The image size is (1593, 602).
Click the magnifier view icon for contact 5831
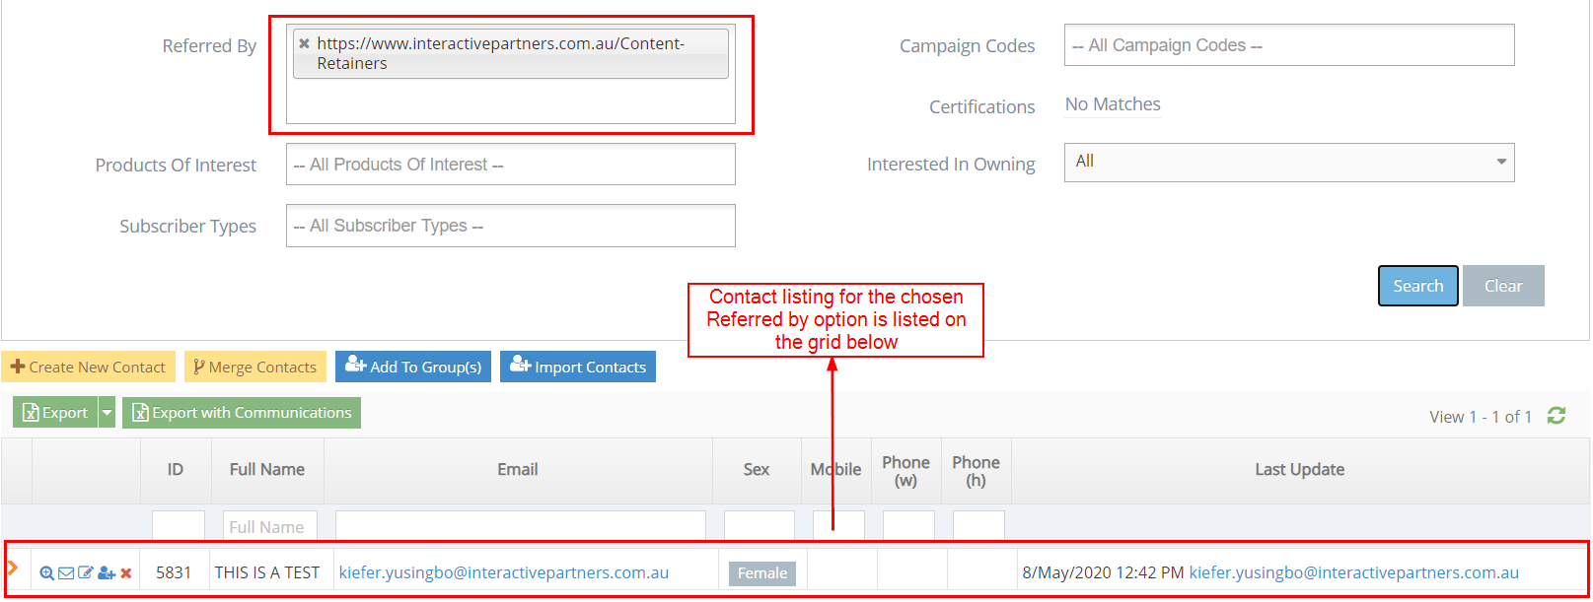tap(46, 573)
